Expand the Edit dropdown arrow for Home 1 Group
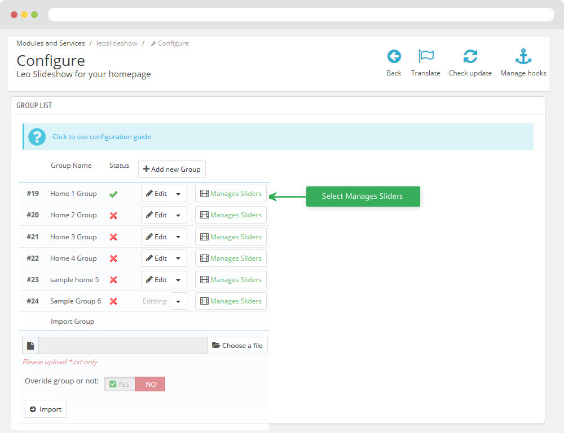This screenshot has height=433, width=564. [x=178, y=194]
